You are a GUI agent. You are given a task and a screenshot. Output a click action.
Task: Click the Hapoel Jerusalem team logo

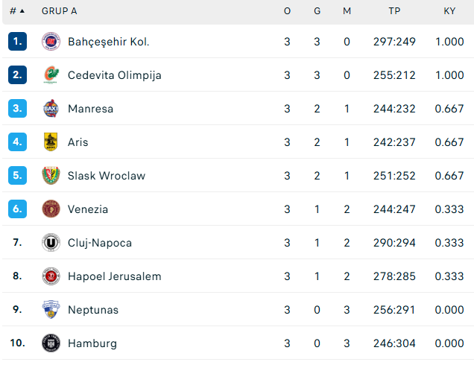pos(51,276)
